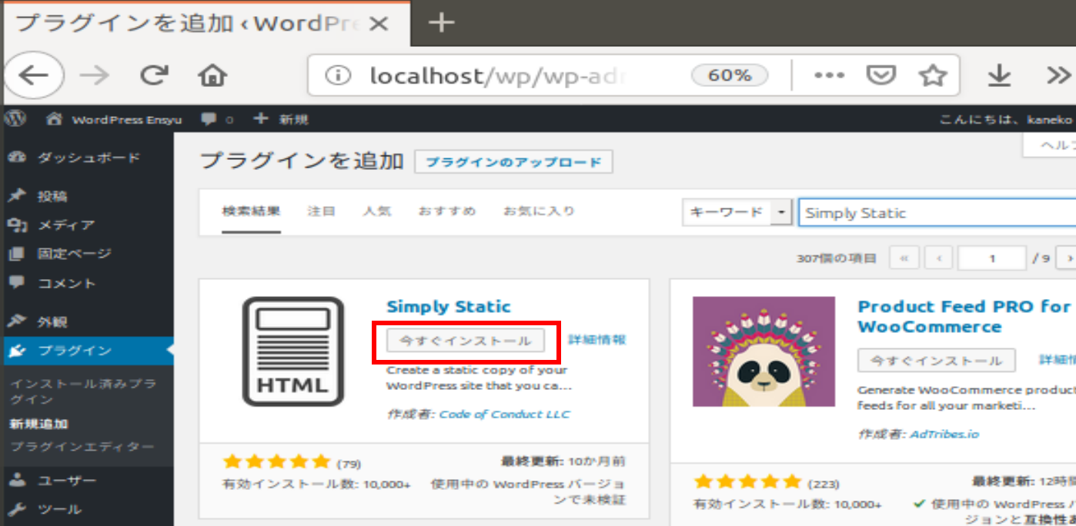The width and height of the screenshot is (1076, 526).
Task: Bookmark this page with star icon
Action: click(x=932, y=75)
